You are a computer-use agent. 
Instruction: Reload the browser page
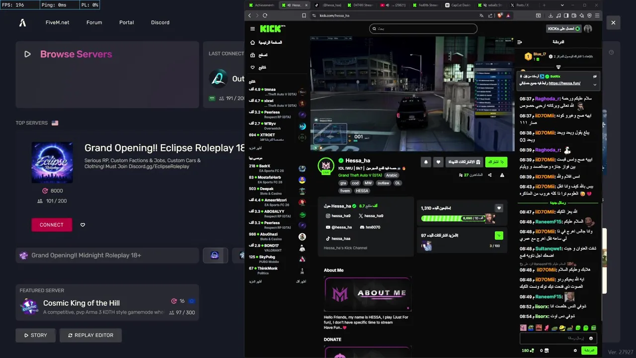click(x=265, y=15)
